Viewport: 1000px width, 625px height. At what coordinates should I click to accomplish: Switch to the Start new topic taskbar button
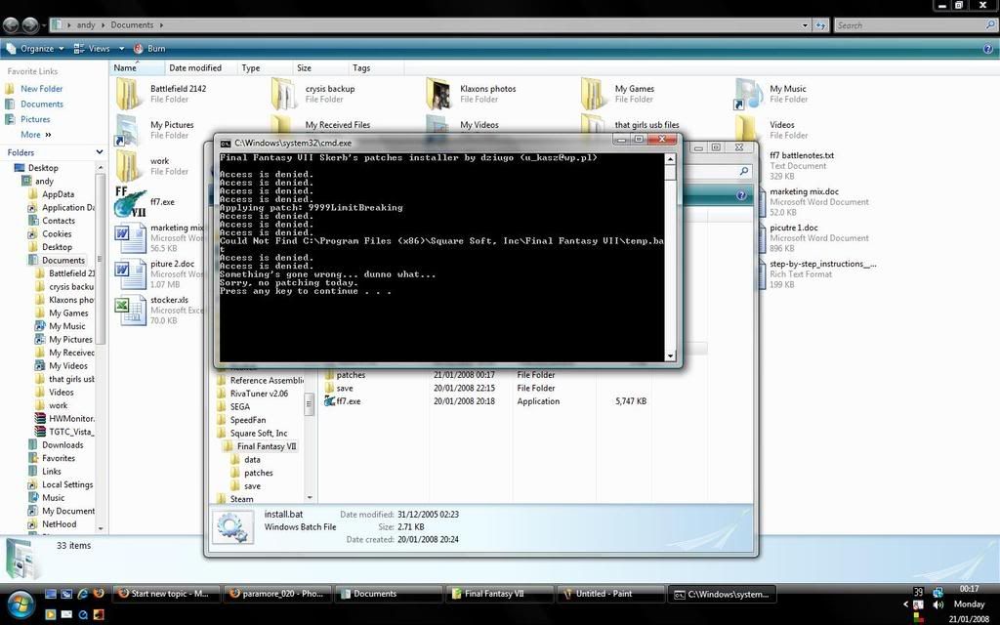(x=167, y=594)
